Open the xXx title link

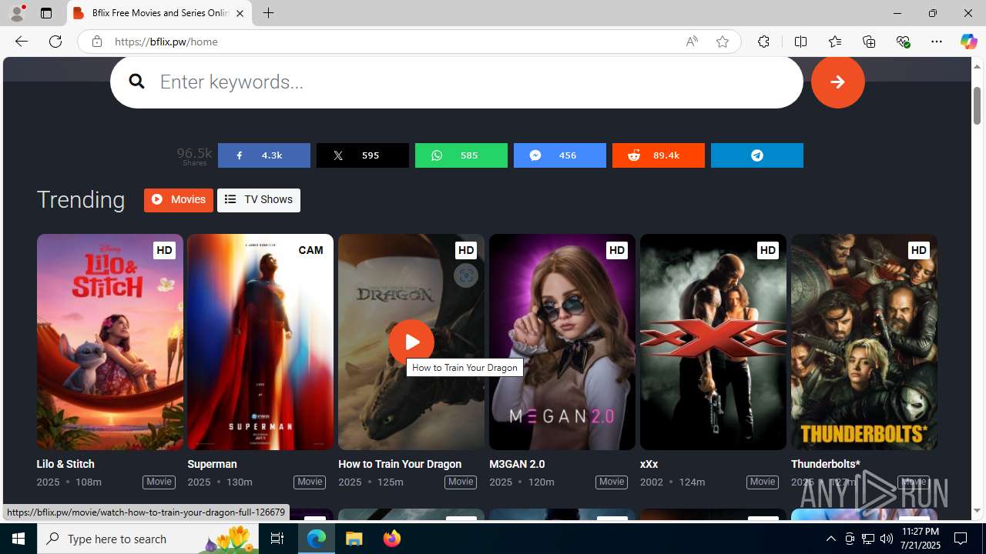click(649, 464)
